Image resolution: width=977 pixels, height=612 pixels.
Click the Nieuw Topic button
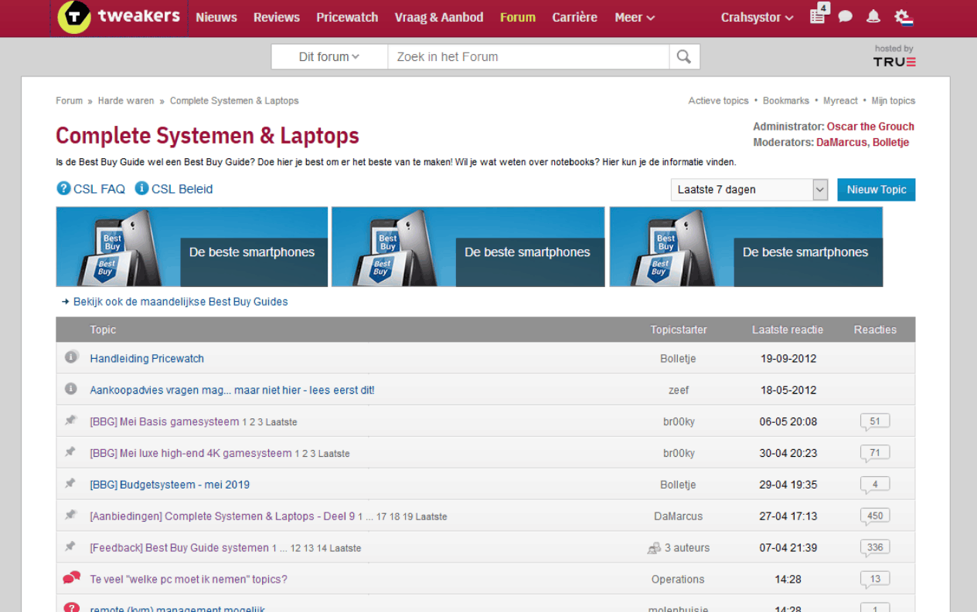point(877,189)
